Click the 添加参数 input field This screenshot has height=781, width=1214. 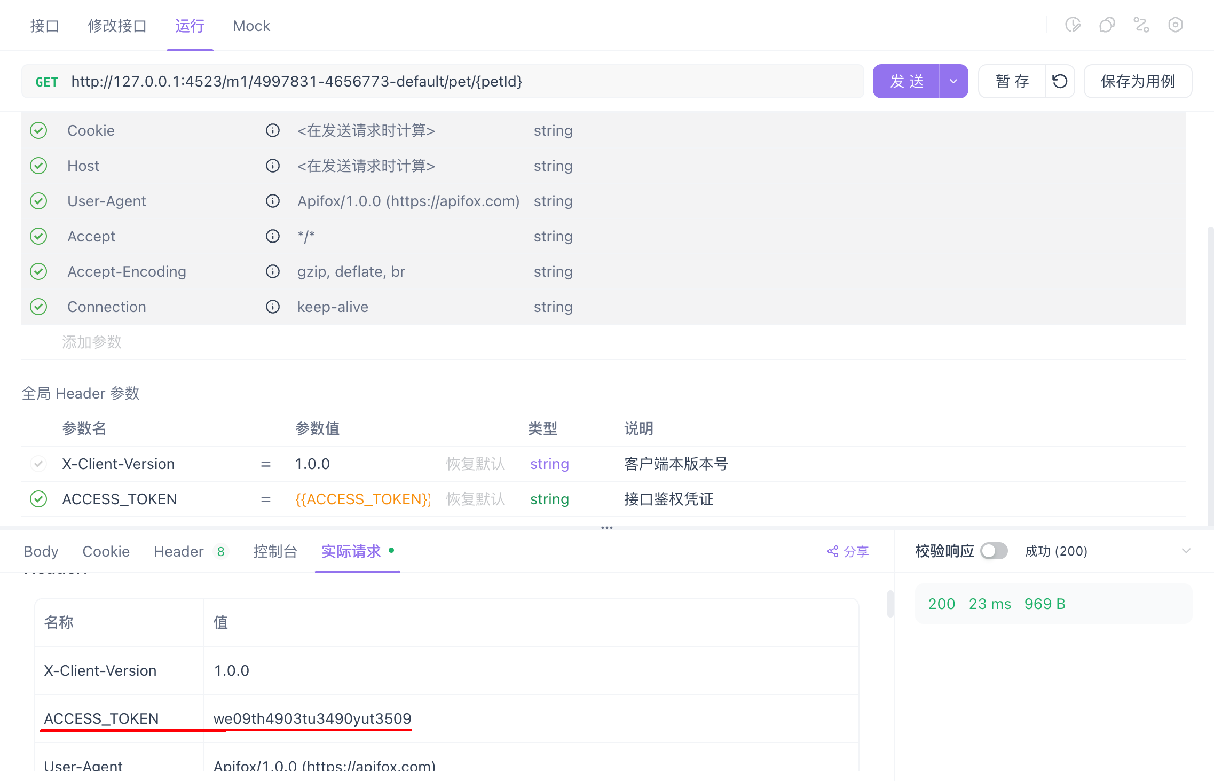click(x=92, y=342)
